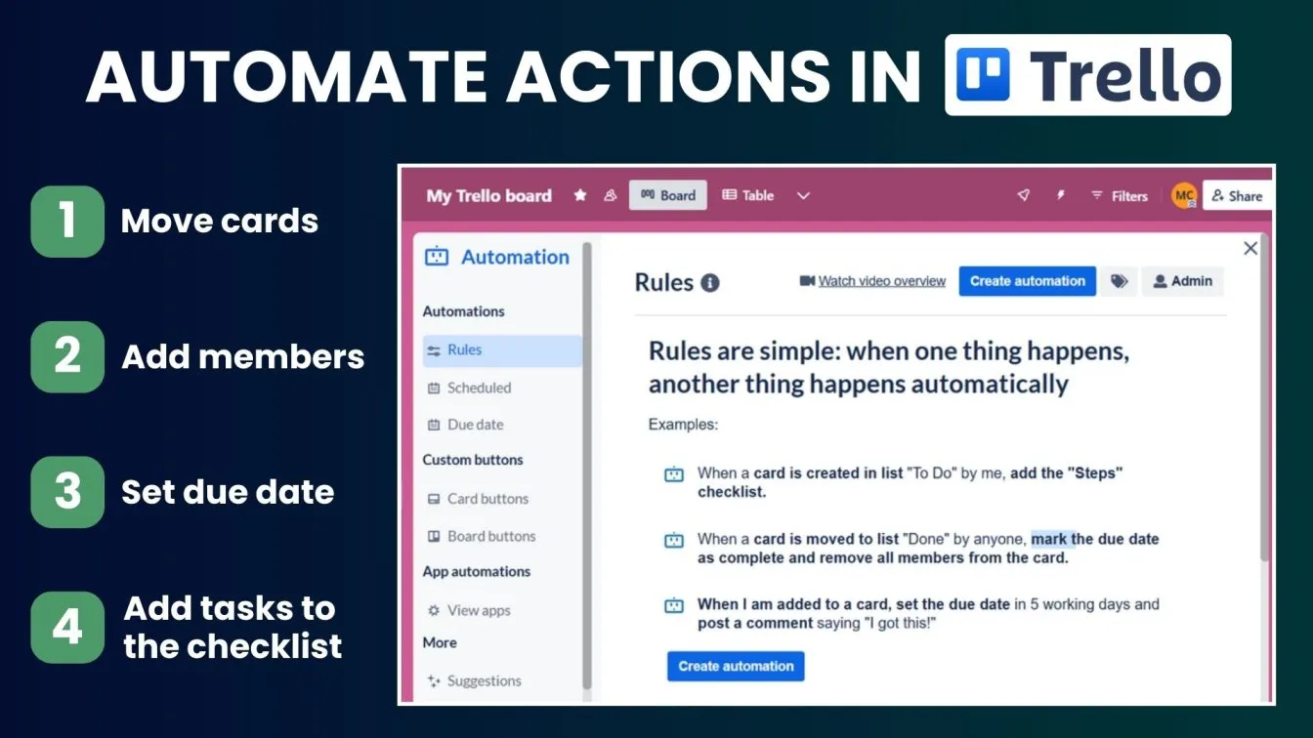
Task: Close the Automation panel
Action: click(x=1250, y=248)
